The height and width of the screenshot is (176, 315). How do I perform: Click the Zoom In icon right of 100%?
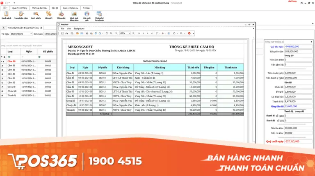coord(133,33)
